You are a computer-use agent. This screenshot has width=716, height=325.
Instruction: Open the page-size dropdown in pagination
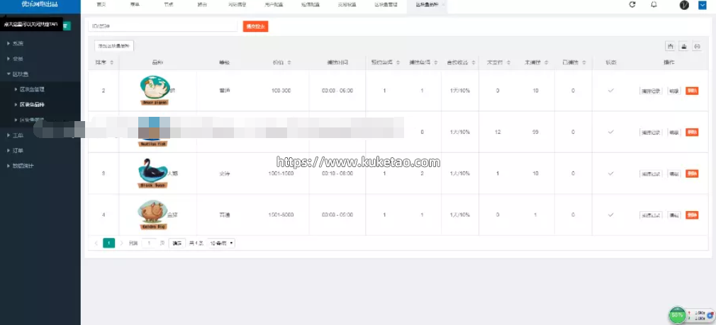(x=221, y=244)
